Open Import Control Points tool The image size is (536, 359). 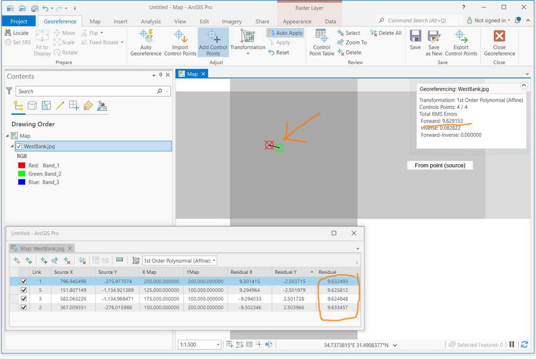[x=180, y=42]
